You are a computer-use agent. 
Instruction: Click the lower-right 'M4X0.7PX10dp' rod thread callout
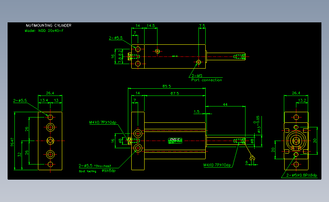tap(217, 165)
